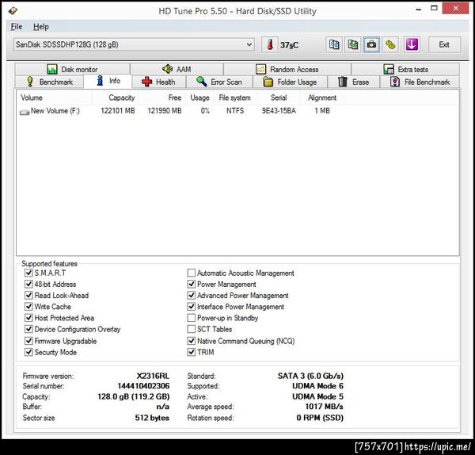Viewport: 475px width, 455px height.
Task: Toggle the 48-bit Address checkbox
Action: coord(28,285)
